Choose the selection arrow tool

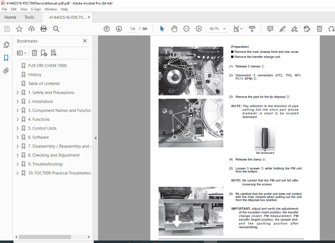[x=162, y=29]
